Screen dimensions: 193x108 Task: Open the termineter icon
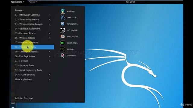click(63, 55)
